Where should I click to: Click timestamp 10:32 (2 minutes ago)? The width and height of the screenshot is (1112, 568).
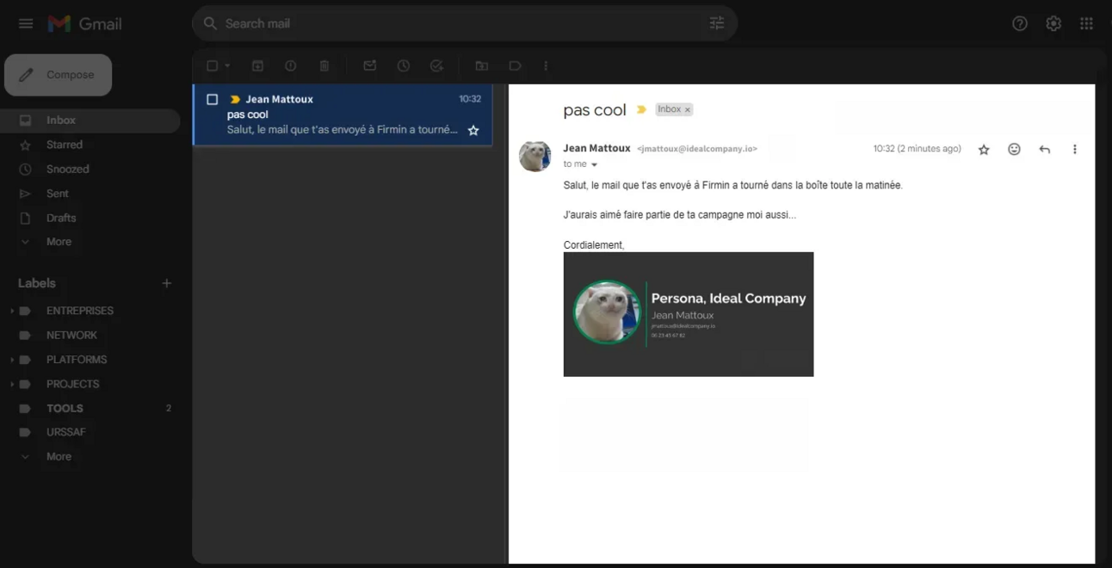[917, 149]
